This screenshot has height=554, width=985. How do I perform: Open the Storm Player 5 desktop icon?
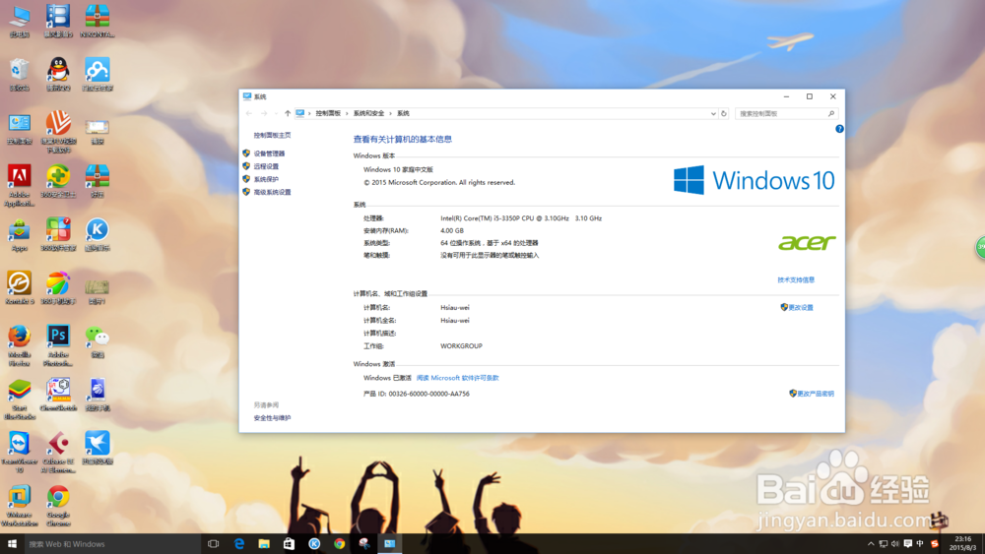58,20
